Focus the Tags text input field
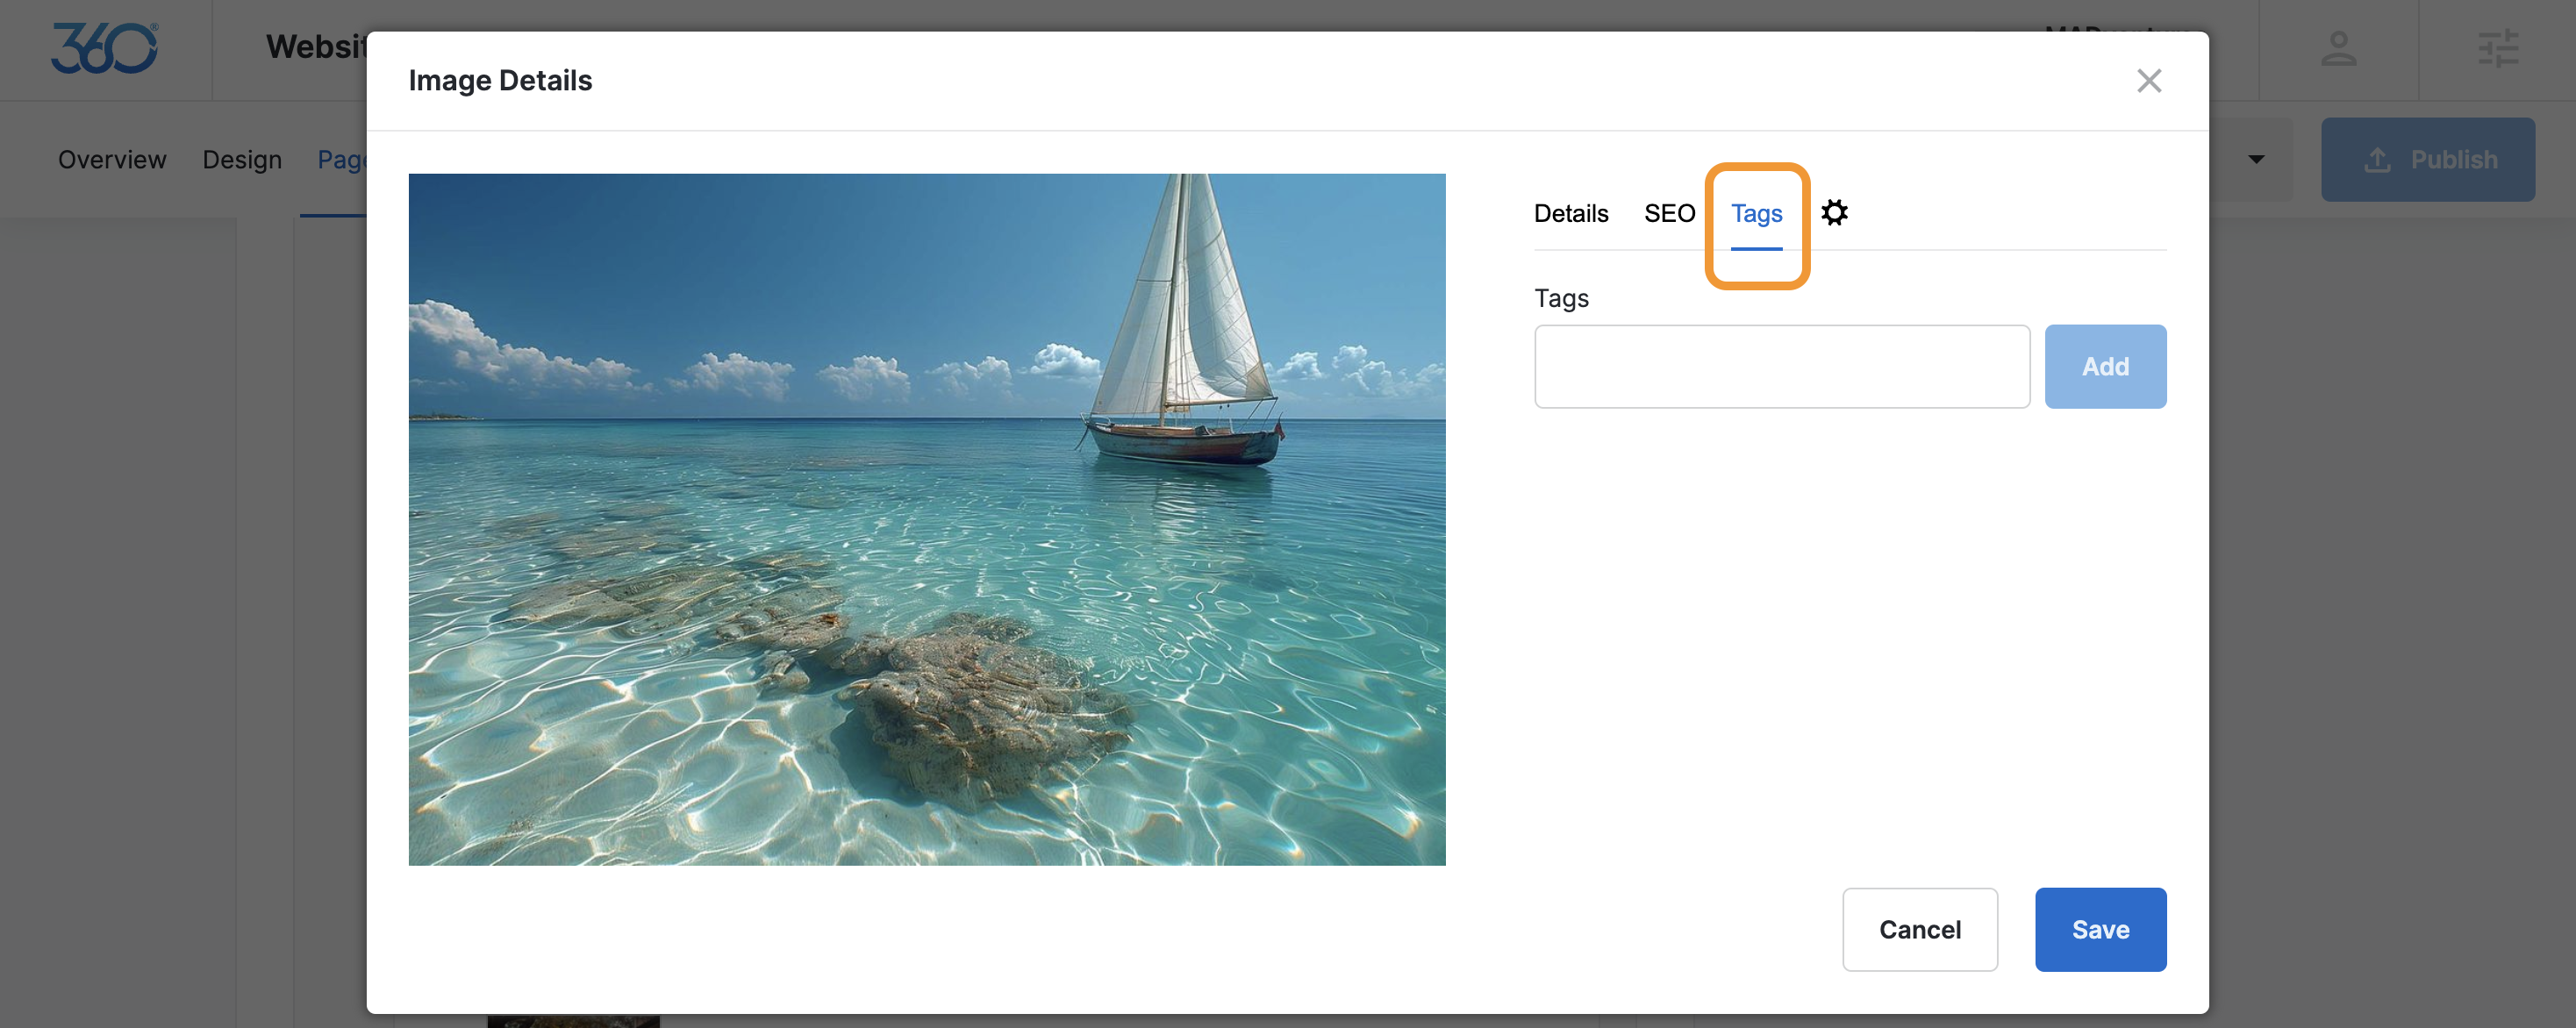 1781,366
